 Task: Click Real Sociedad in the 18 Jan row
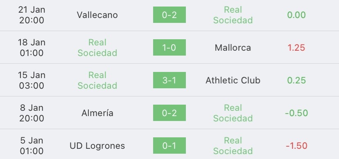(97, 48)
